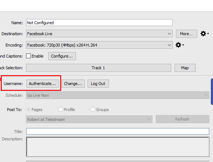Click the Description text area
The width and height of the screenshot is (213, 162).
118,147
